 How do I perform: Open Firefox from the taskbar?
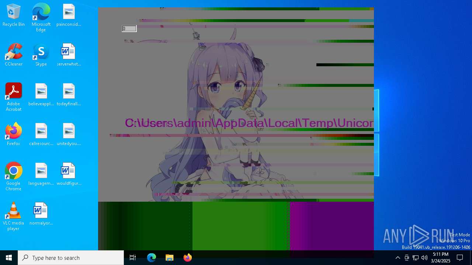188,258
